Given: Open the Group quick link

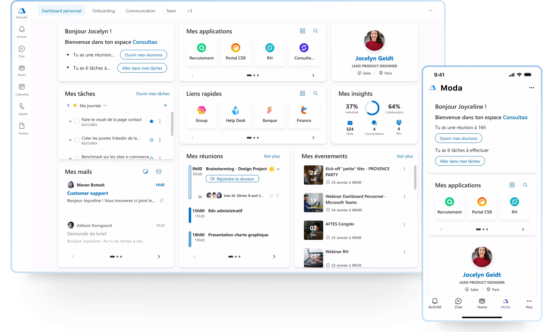Looking at the screenshot, I should 202,115.
